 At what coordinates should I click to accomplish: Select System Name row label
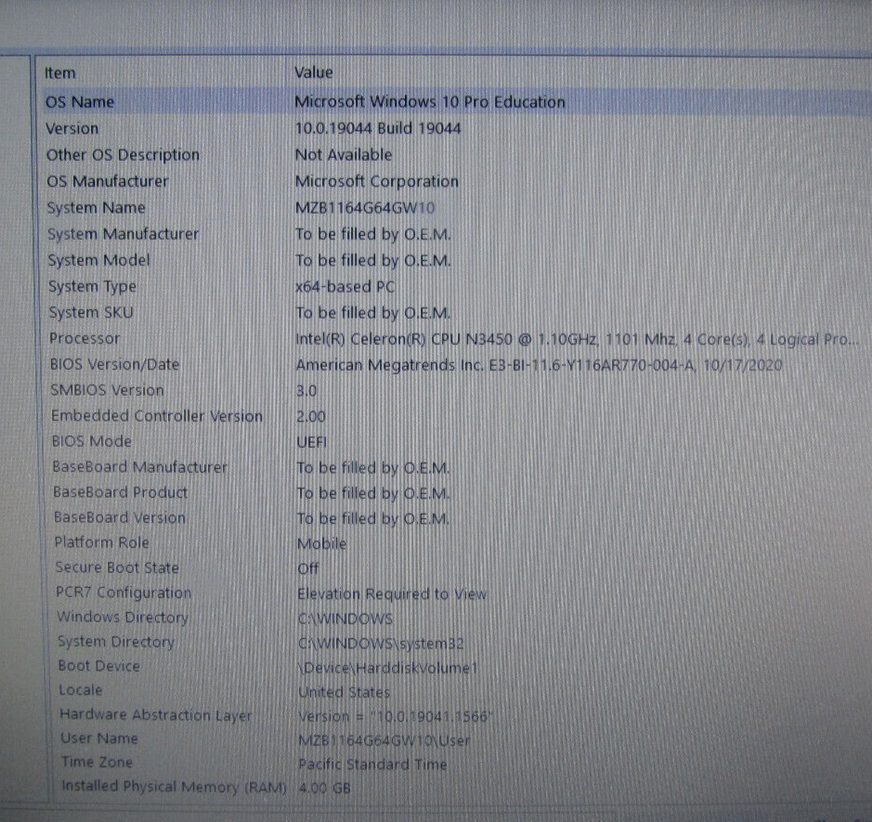point(97,207)
